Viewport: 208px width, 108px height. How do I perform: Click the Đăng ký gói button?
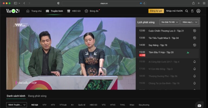(x=156, y=11)
